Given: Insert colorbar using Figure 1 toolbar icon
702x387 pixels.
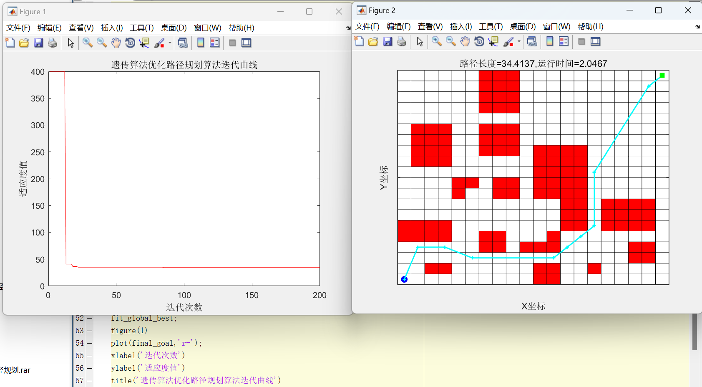Looking at the screenshot, I should pos(201,43).
